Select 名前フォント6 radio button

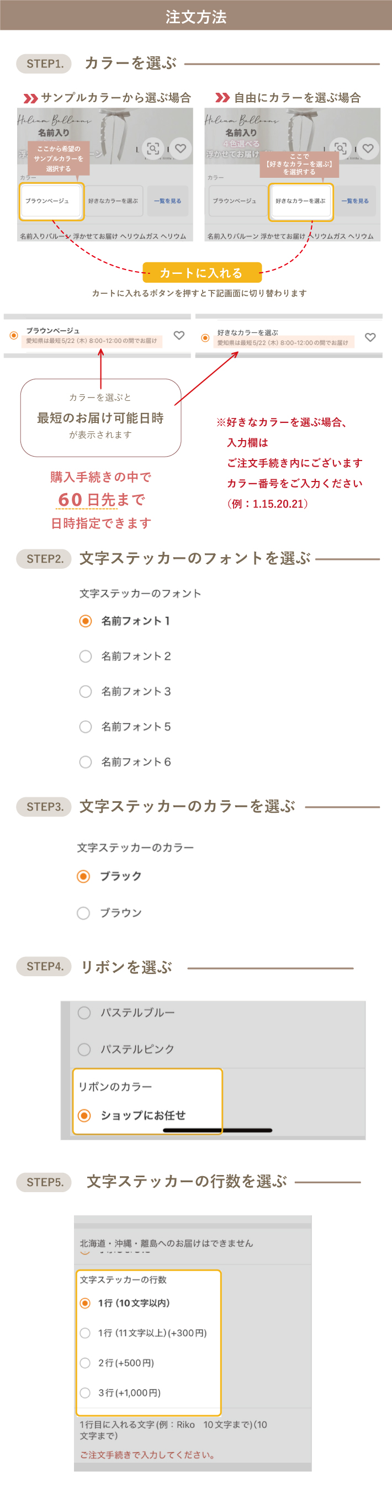(x=86, y=762)
